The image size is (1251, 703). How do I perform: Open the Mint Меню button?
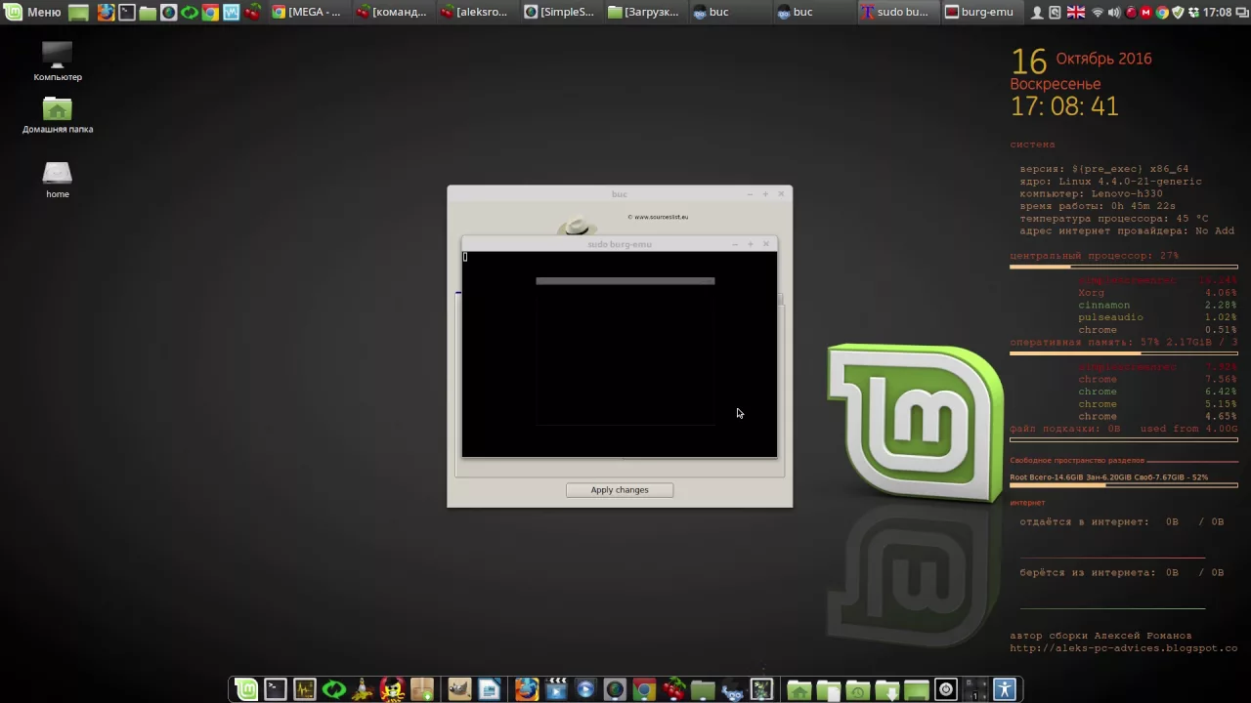pyautogui.click(x=32, y=12)
